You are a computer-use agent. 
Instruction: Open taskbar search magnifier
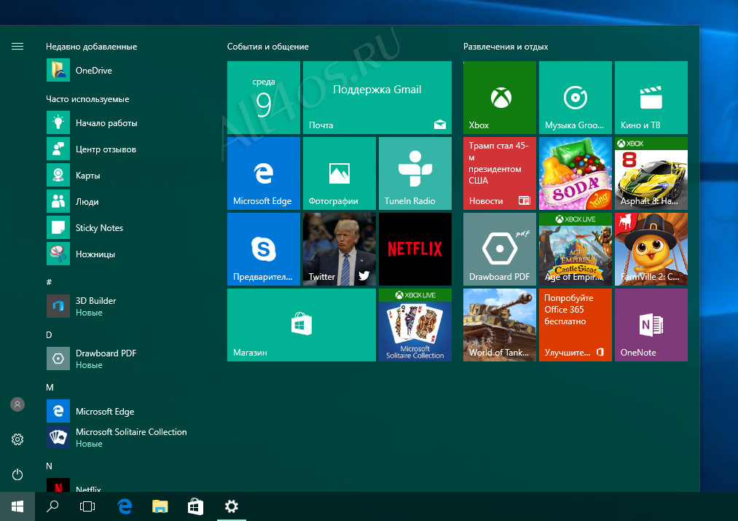pyautogui.click(x=52, y=506)
